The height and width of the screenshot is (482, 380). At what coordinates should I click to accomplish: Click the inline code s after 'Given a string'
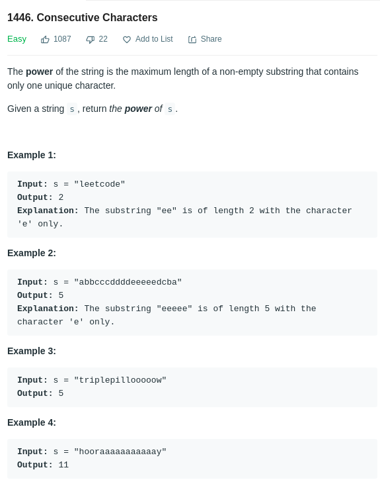point(72,109)
